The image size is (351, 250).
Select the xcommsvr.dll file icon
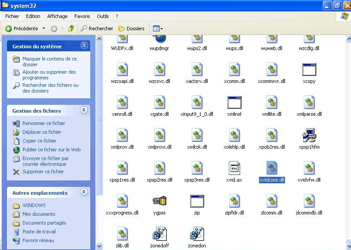click(272, 69)
